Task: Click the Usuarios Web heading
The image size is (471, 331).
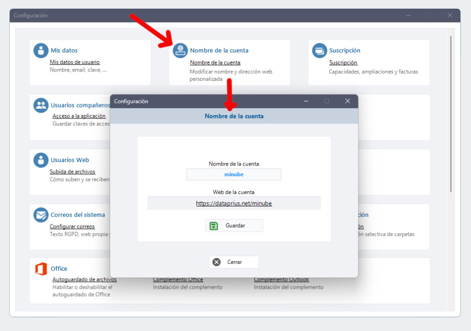Action: (70, 160)
